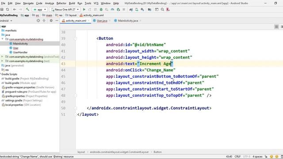Click the Save All toolbar icon

[2, 9]
